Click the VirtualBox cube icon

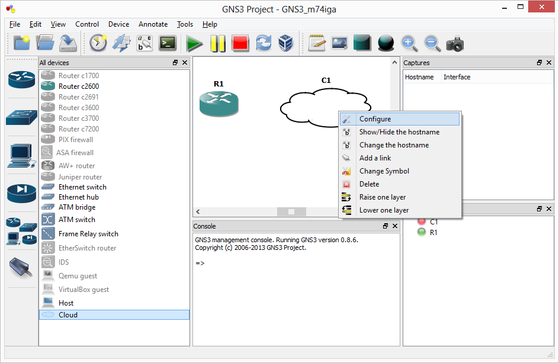pyautogui.click(x=285, y=43)
